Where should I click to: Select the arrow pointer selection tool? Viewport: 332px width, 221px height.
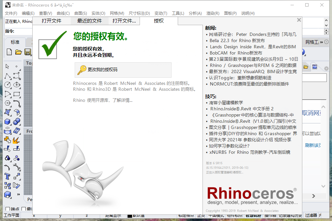tap(8, 67)
